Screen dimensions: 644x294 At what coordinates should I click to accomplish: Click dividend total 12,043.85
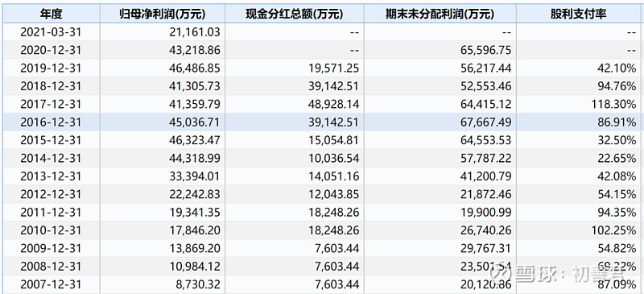(333, 195)
